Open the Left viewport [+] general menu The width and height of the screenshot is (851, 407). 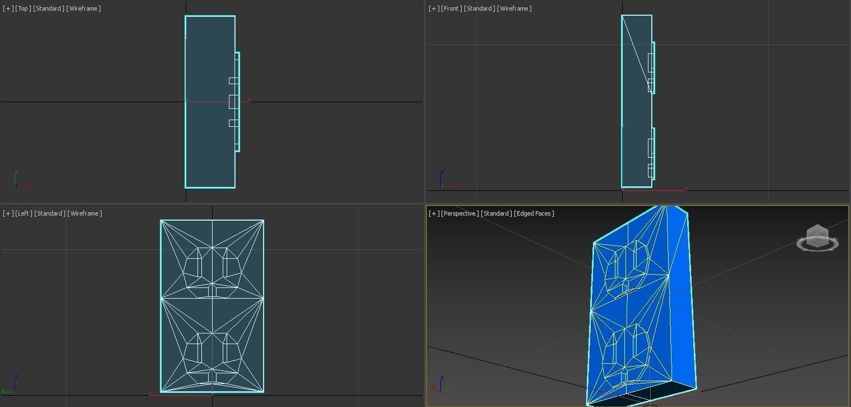(8, 213)
